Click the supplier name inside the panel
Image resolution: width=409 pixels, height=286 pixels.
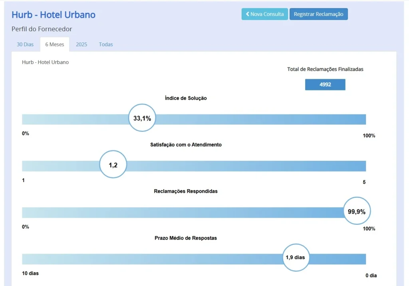click(x=46, y=62)
